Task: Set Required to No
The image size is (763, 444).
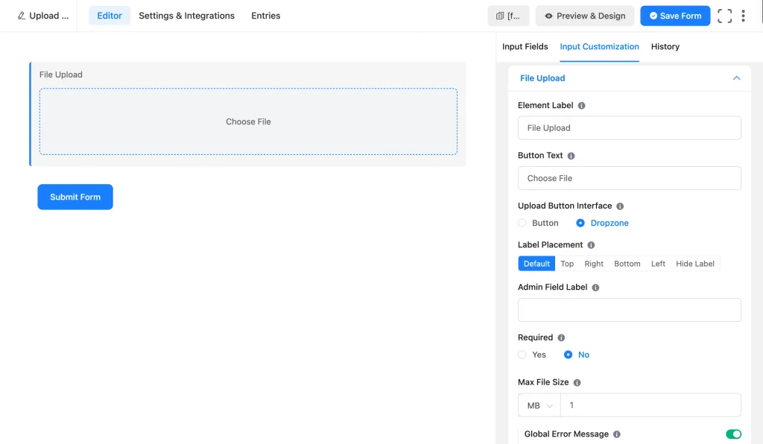Action: click(x=568, y=355)
